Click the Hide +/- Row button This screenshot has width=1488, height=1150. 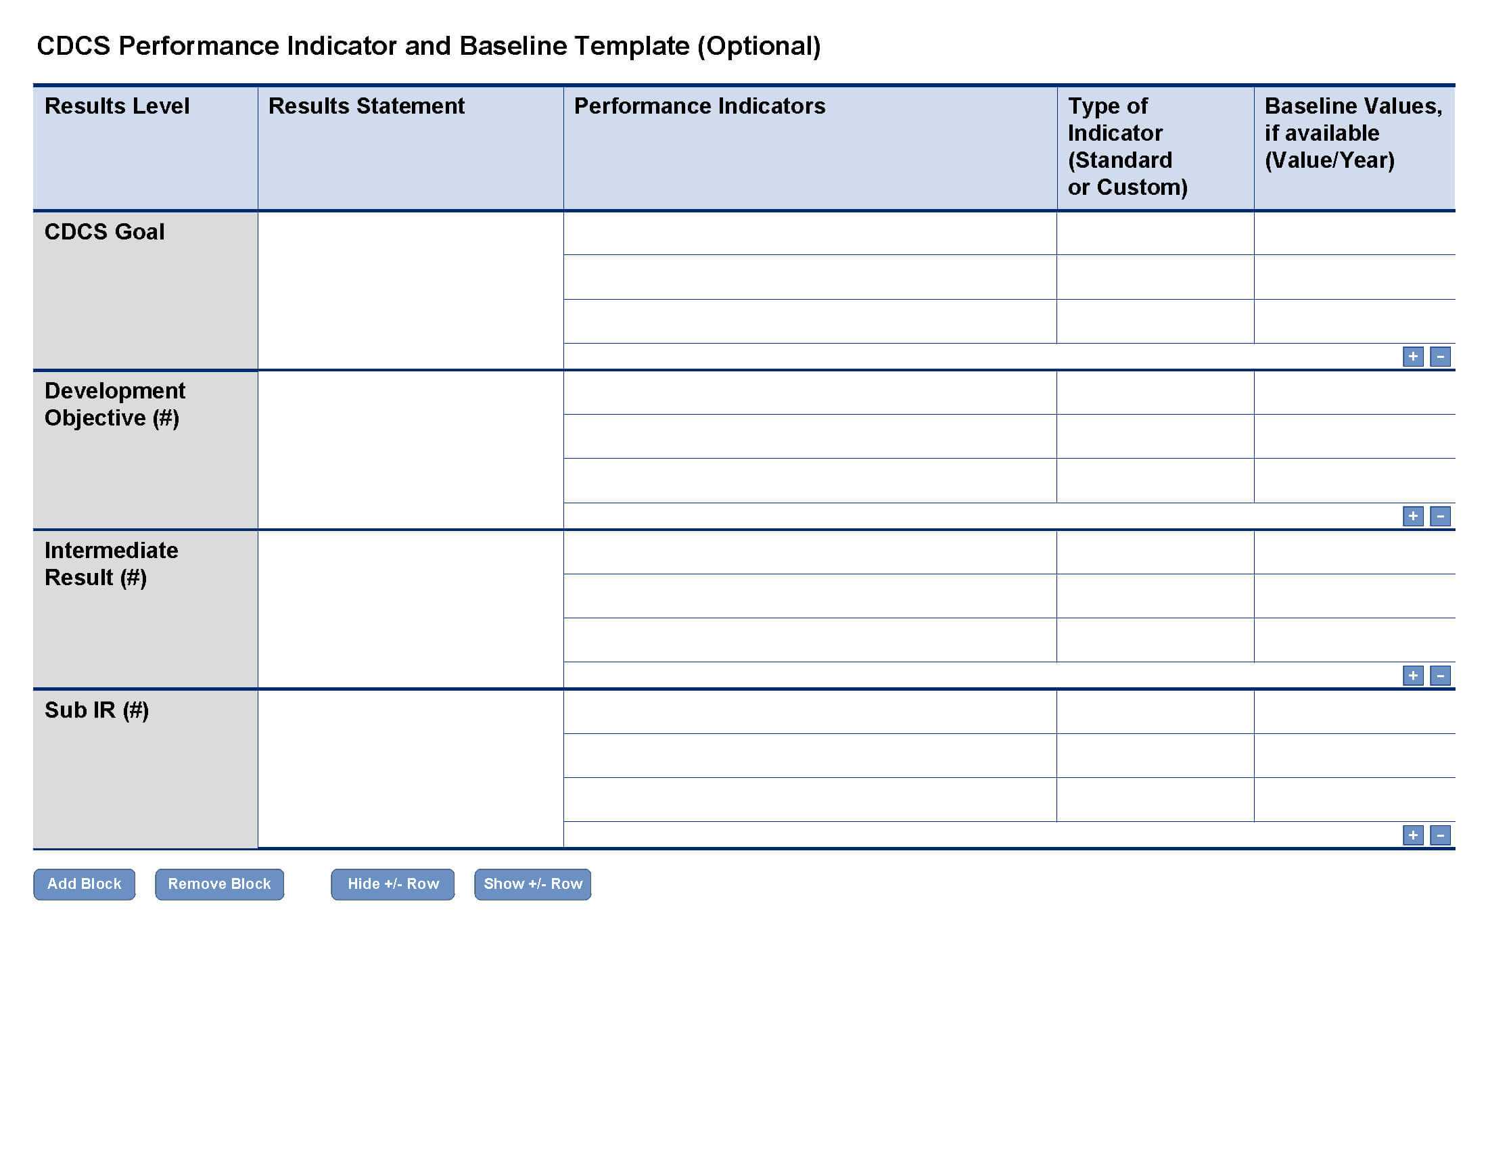[392, 883]
